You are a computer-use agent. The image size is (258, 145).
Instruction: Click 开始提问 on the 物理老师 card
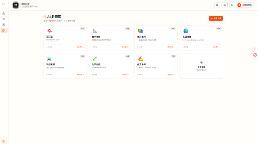tap(80, 75)
